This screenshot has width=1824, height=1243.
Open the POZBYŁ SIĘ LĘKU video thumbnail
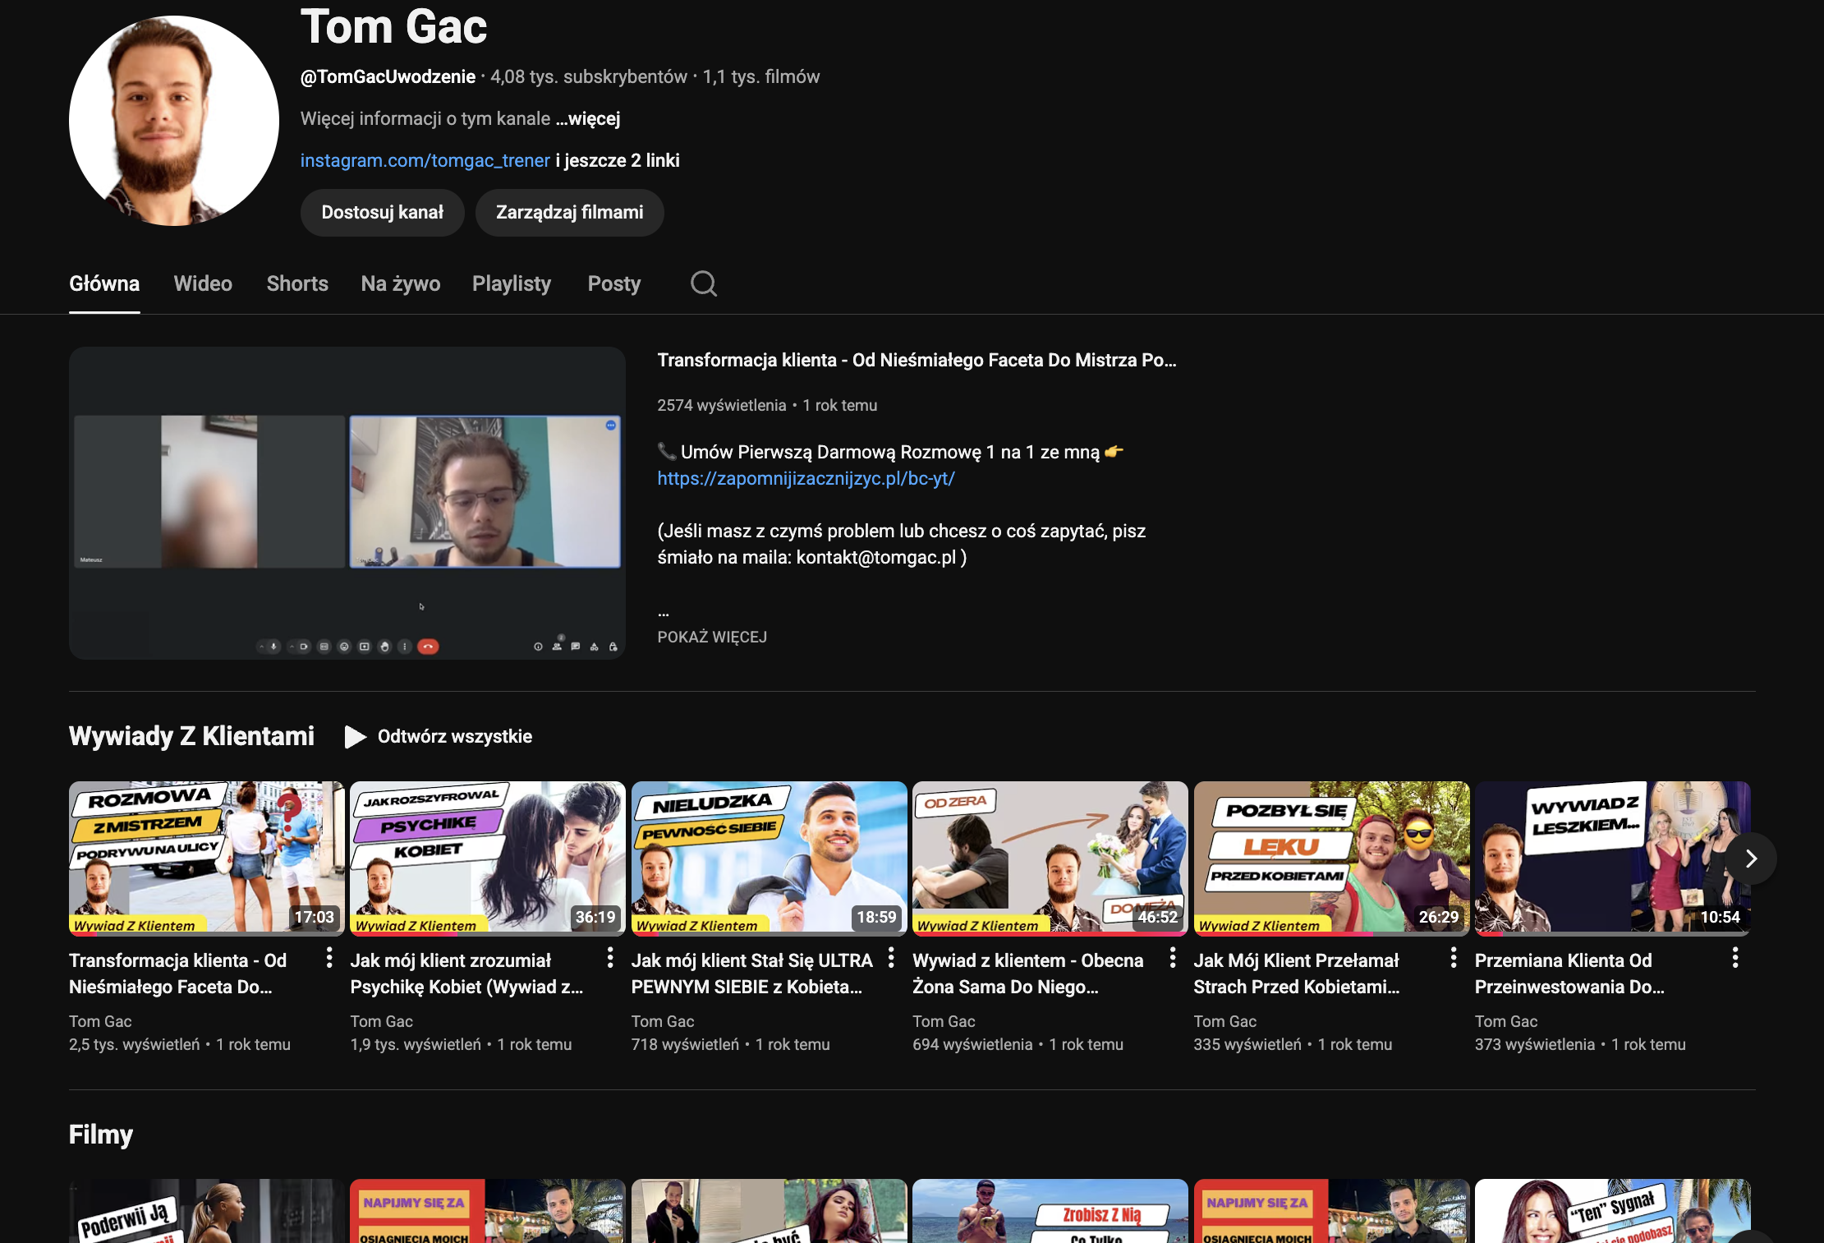(1330, 857)
